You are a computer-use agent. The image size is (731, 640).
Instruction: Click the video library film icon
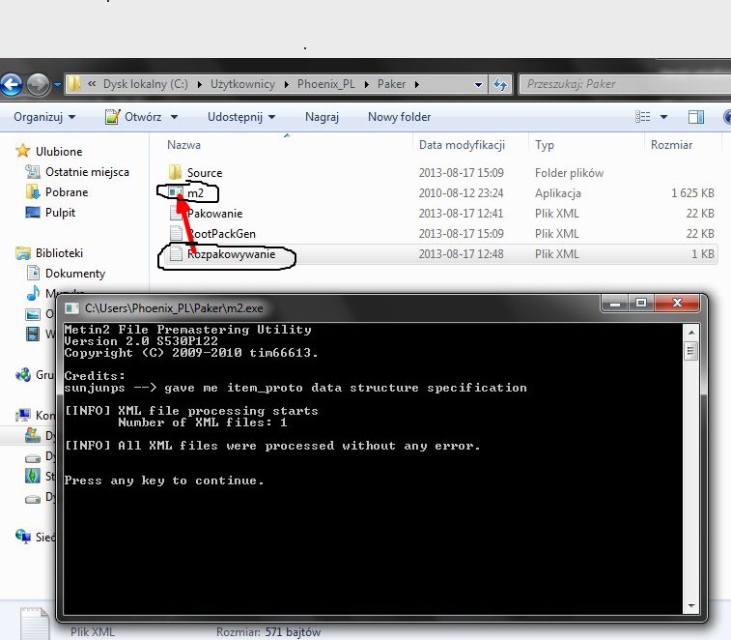tap(33, 334)
